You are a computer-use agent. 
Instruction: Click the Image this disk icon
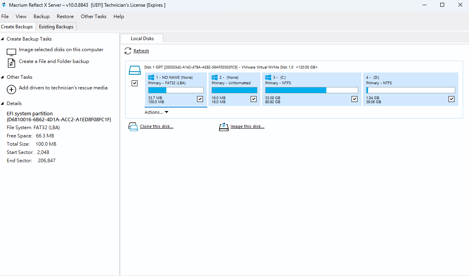(x=223, y=127)
